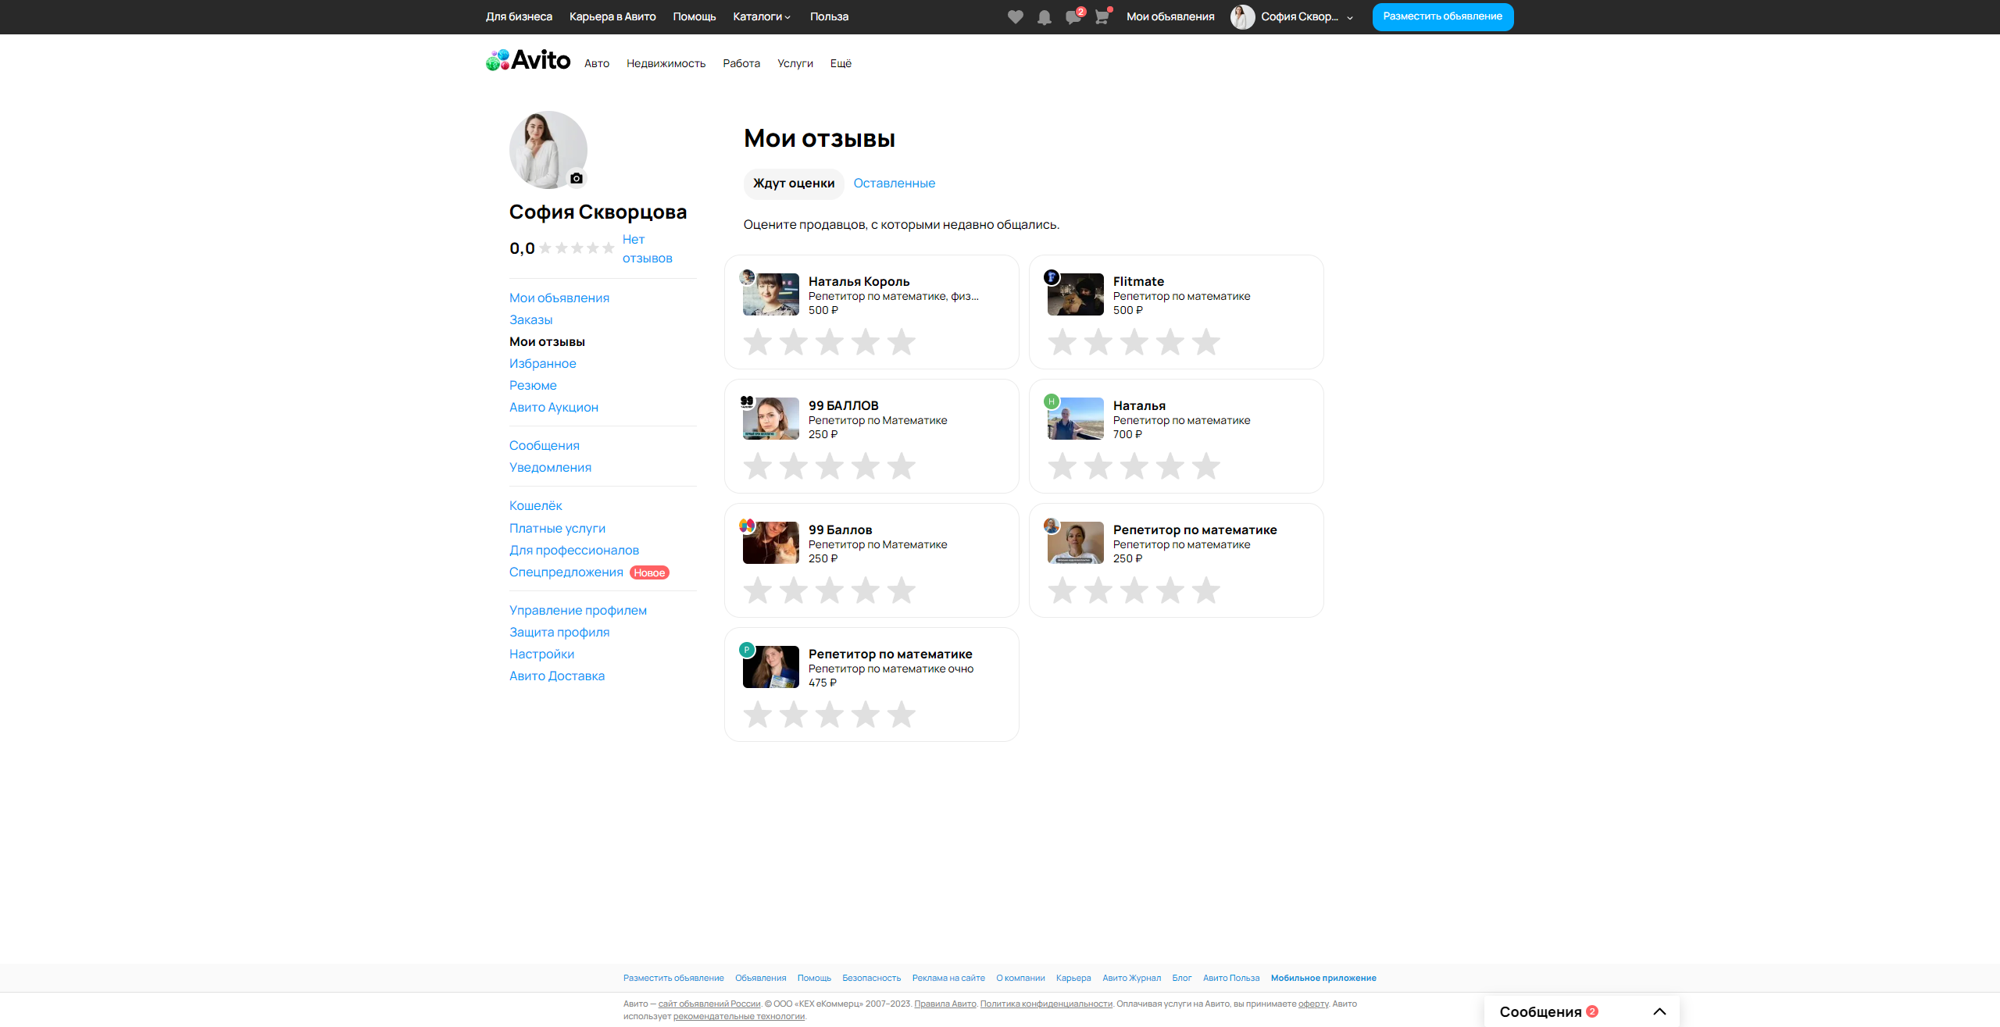Click the camera icon on profile photo
2000x1027 pixels.
[577, 178]
